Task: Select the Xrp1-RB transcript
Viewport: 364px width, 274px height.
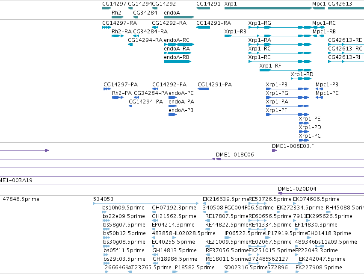Action: pyautogui.click(x=268, y=36)
